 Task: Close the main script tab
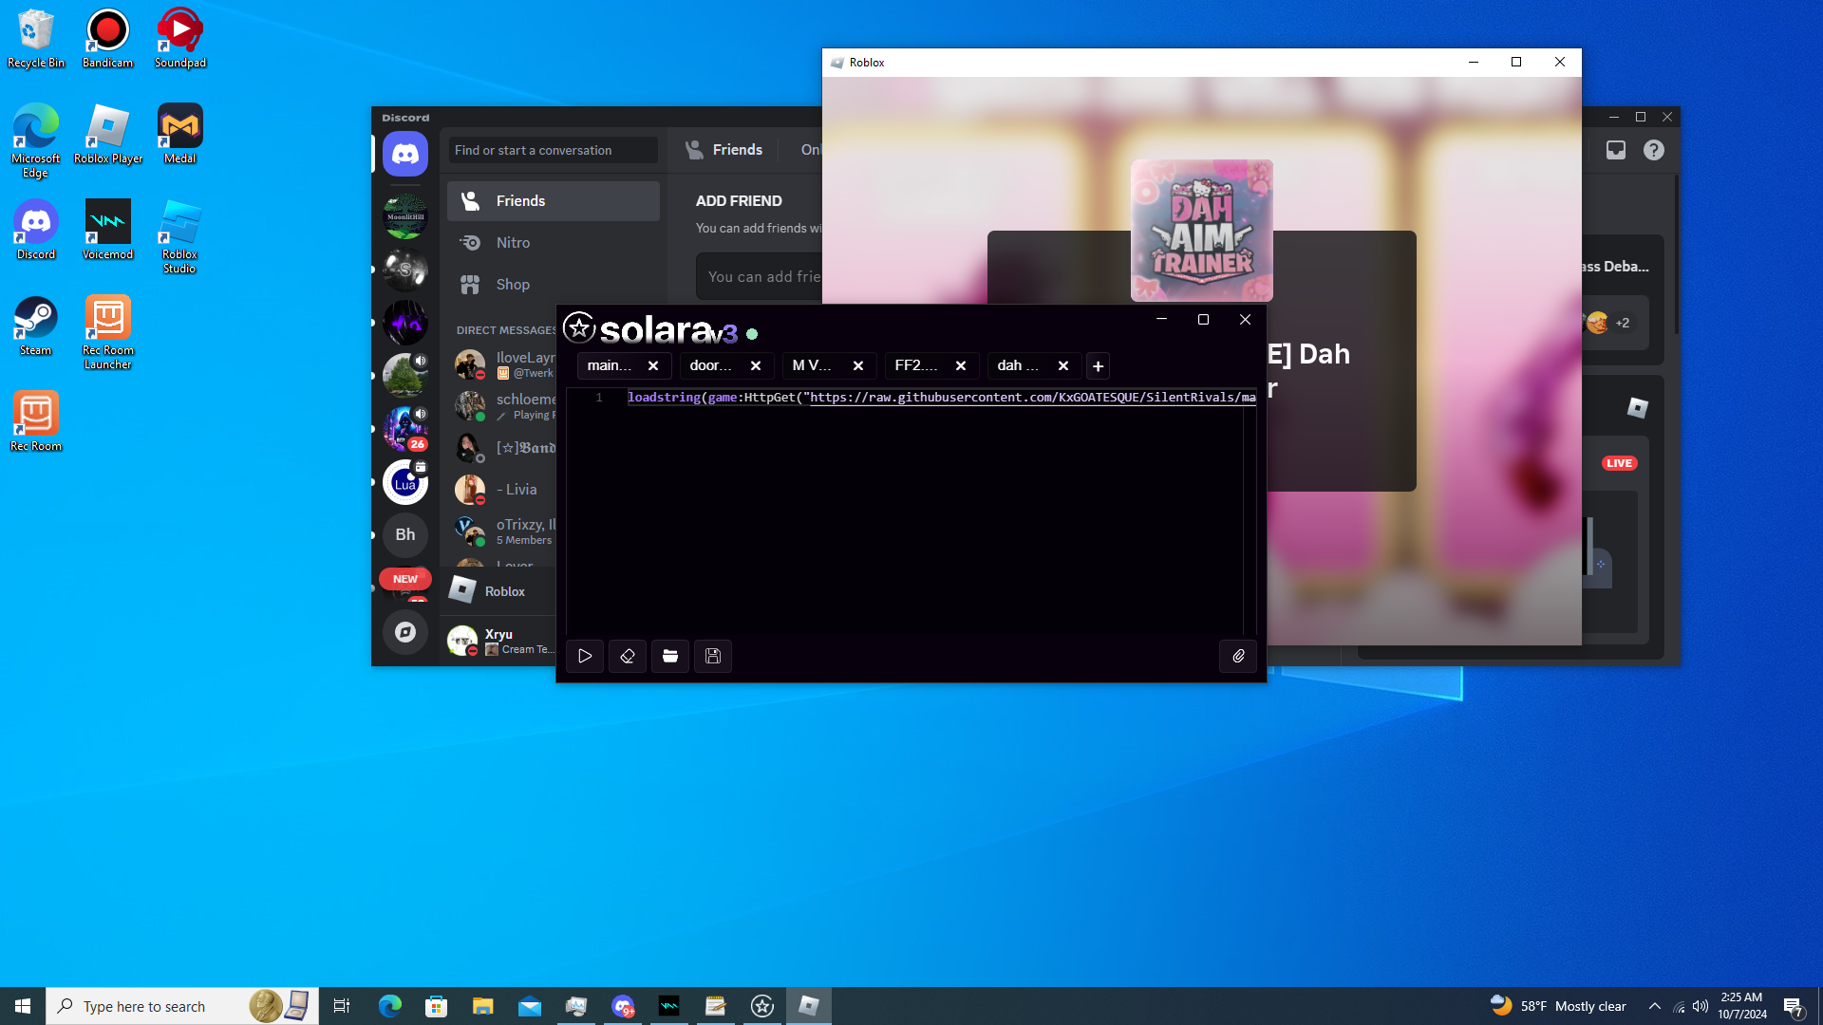653,366
